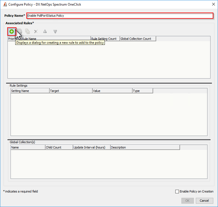Click the Spectrum OneClick title bar icon

click(x=5, y=4)
